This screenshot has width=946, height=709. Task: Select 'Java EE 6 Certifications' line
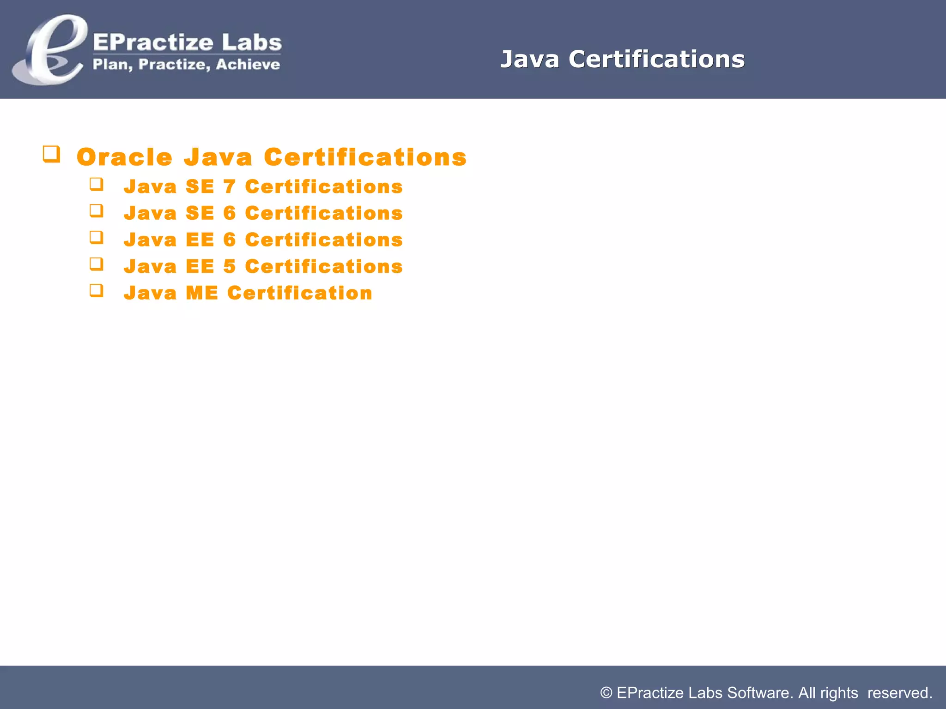click(x=263, y=240)
